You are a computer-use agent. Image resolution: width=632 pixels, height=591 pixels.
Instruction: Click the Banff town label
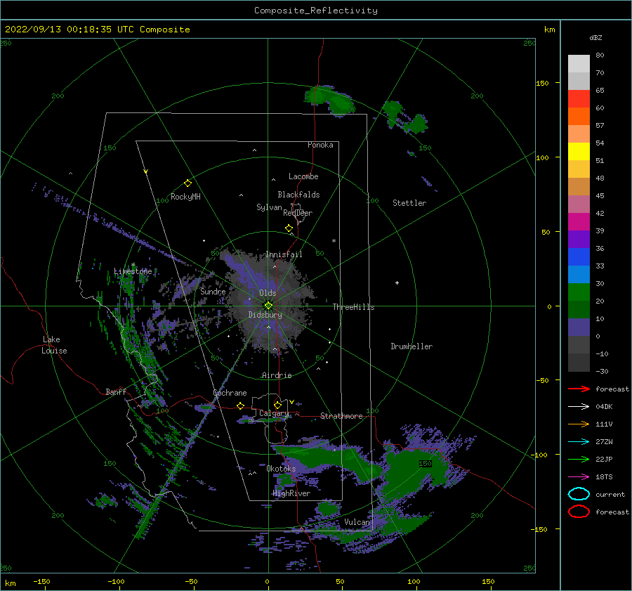pyautogui.click(x=116, y=391)
